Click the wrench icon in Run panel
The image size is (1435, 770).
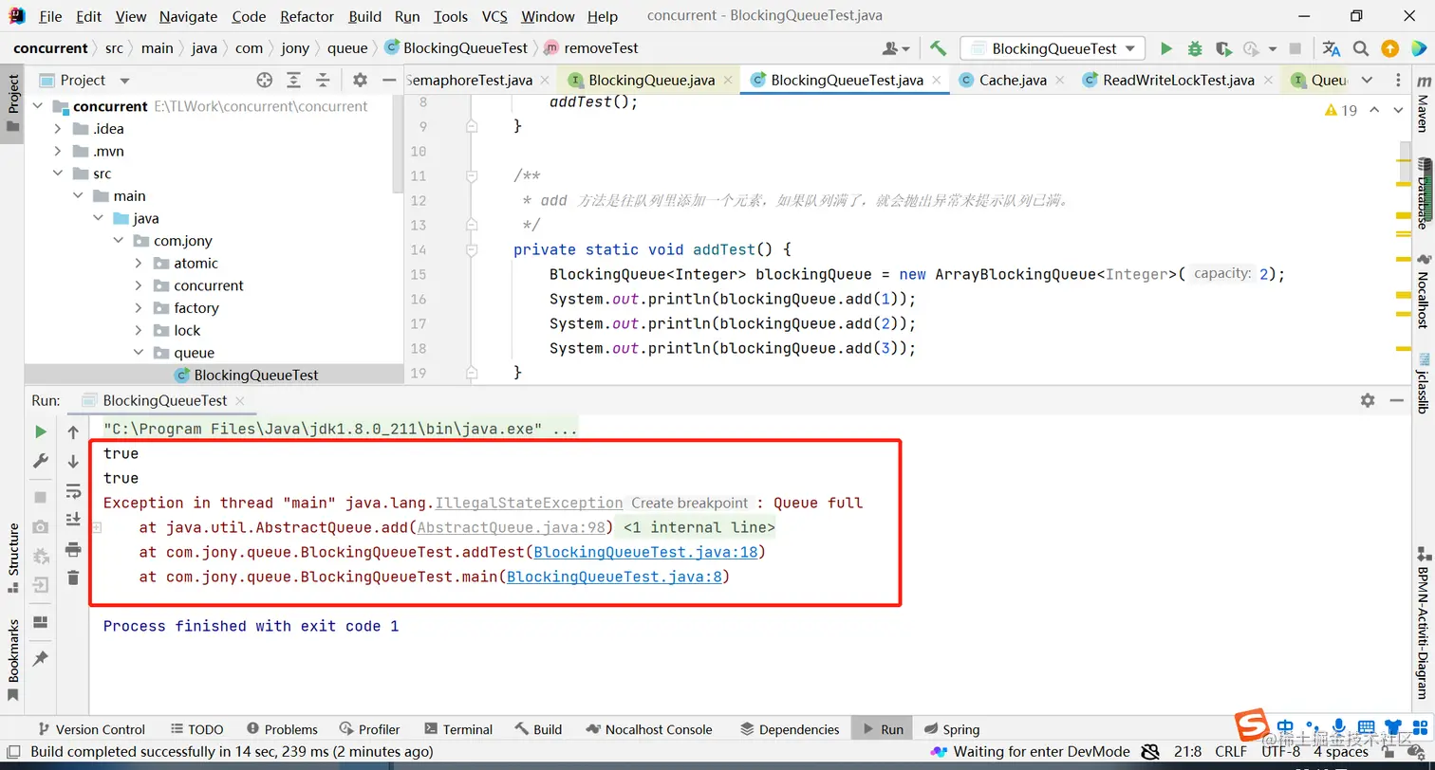tap(40, 461)
